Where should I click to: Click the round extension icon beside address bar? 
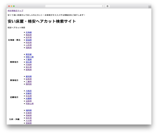point(107,6)
